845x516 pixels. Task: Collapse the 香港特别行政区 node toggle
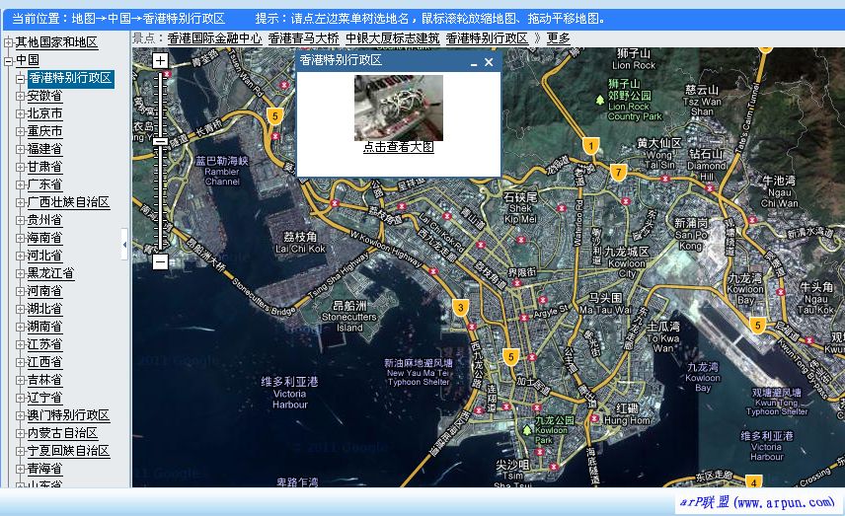tap(20, 79)
